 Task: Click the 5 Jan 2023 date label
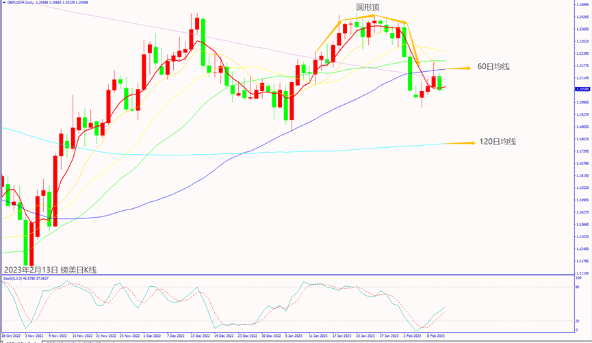pos(294,336)
